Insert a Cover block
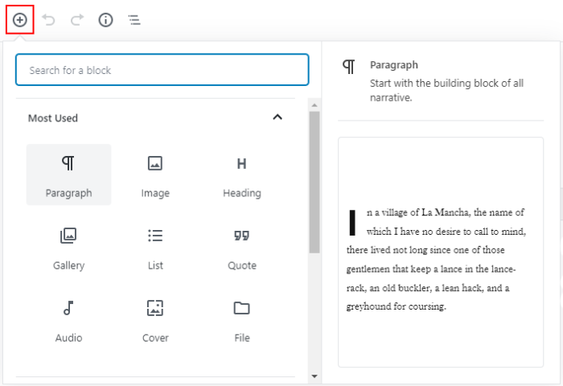The width and height of the screenshot is (563, 386). [155, 321]
